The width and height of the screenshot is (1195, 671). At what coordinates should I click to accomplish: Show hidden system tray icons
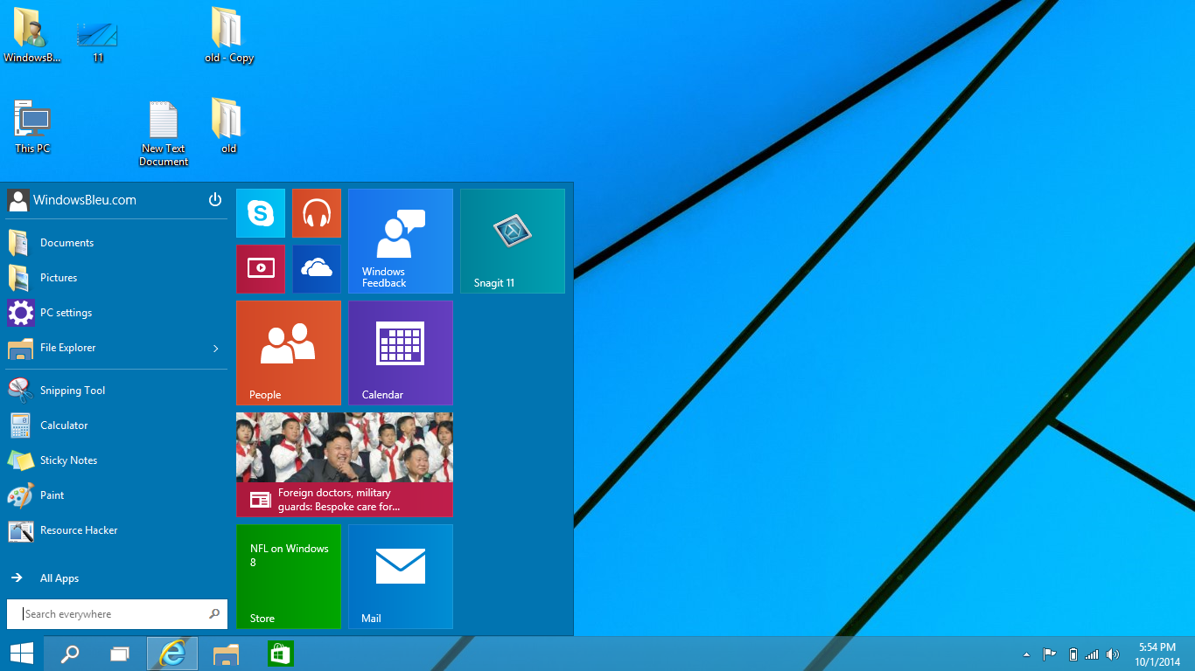click(1026, 654)
